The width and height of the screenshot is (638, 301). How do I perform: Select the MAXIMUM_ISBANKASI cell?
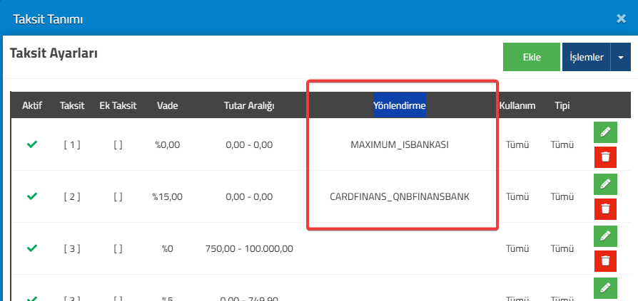tap(400, 145)
